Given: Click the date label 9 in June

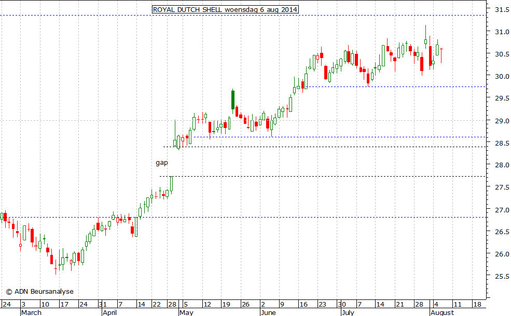Looking at the screenshot, I should coord(282,305).
